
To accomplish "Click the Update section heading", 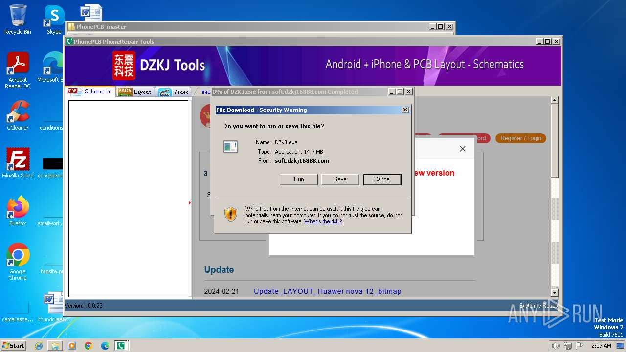I will tap(219, 270).
